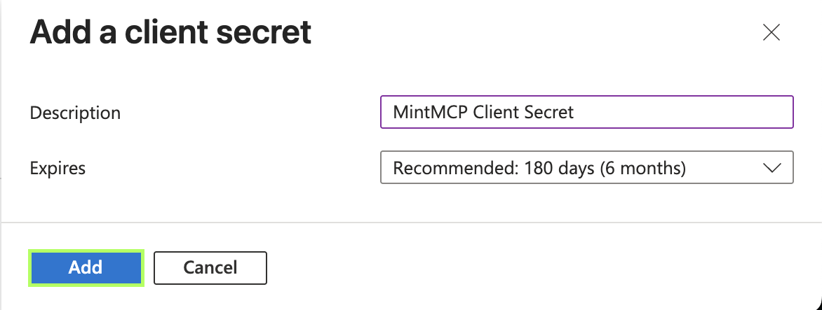
Task: Click the divider line above the Add button
Action: [411, 223]
